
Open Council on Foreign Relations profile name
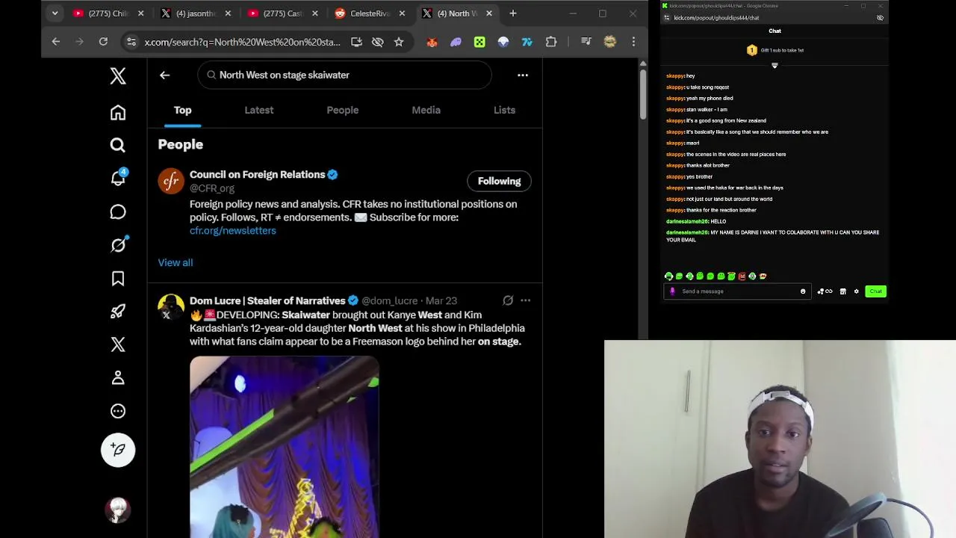(257, 175)
